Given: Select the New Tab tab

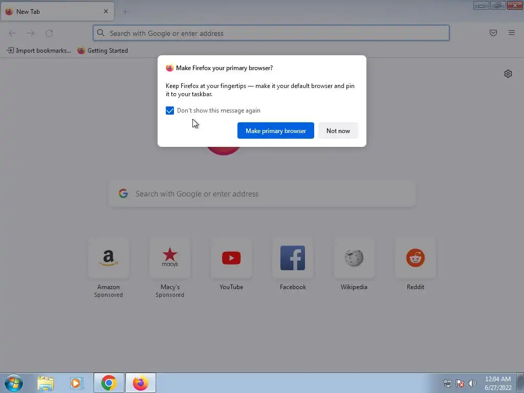Looking at the screenshot, I should 57,11.
